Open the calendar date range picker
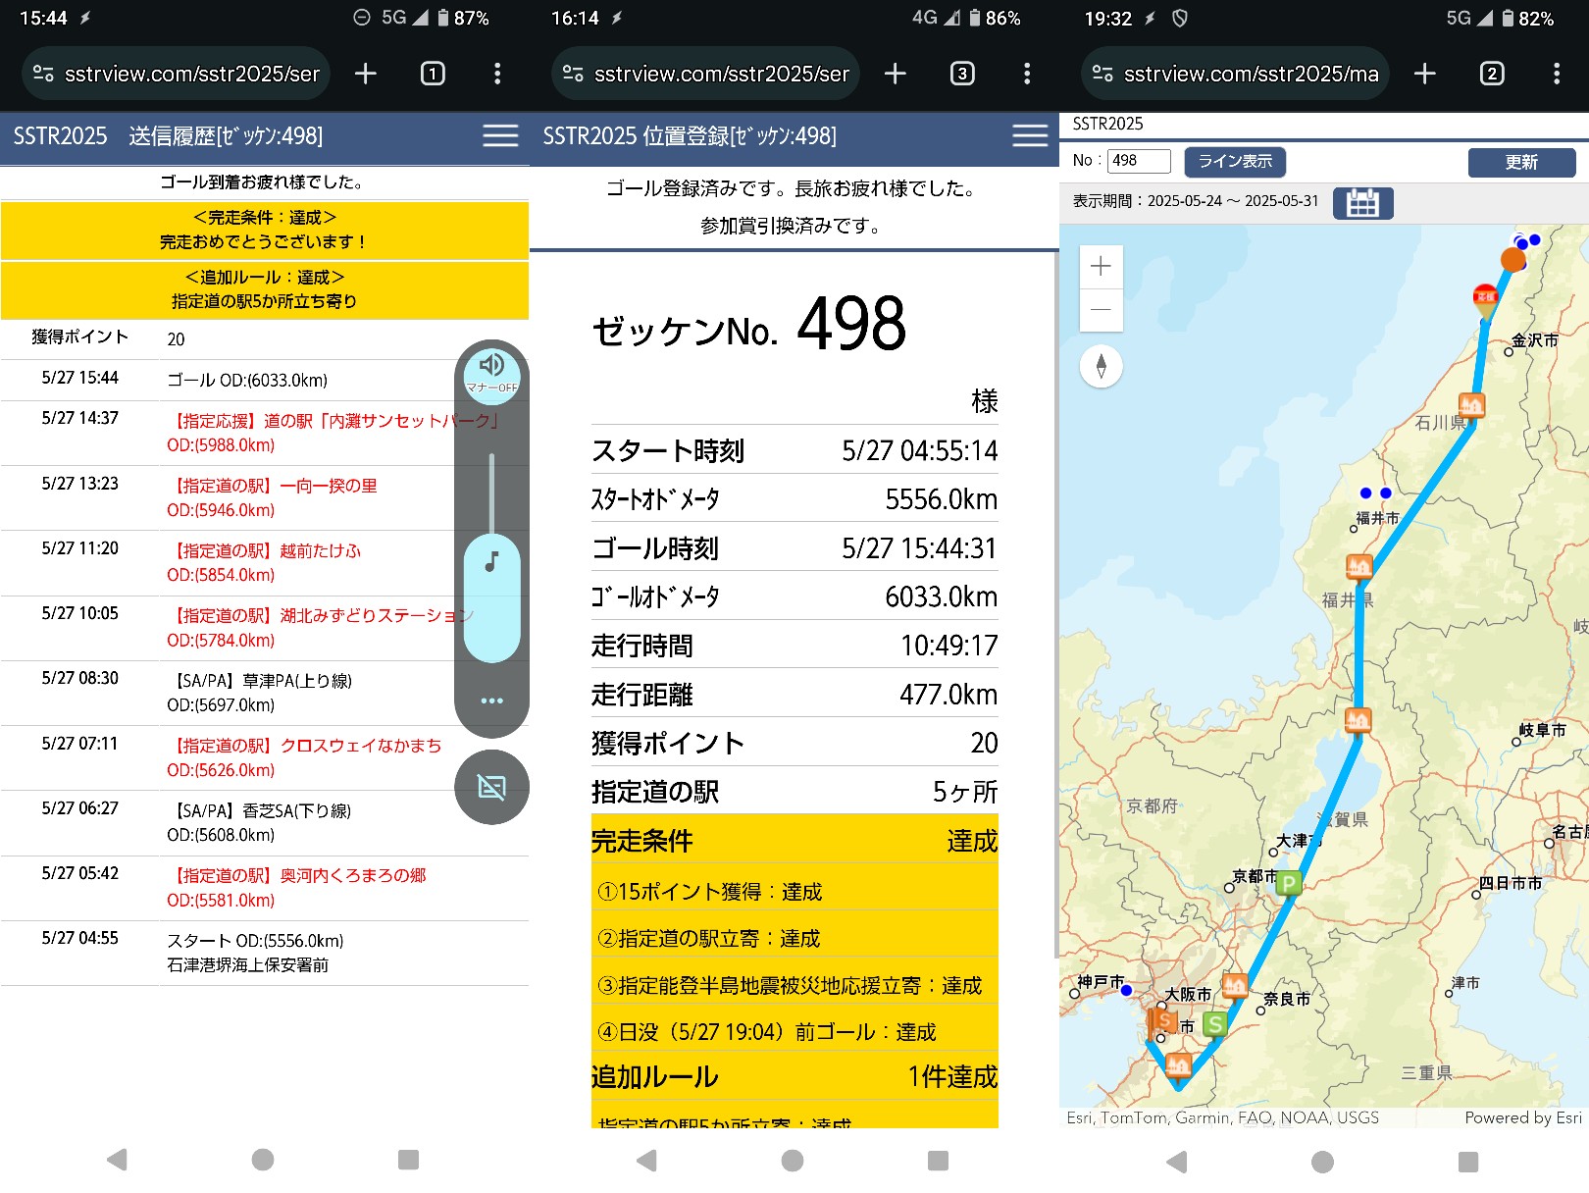This screenshot has width=1589, height=1193. [x=1363, y=203]
